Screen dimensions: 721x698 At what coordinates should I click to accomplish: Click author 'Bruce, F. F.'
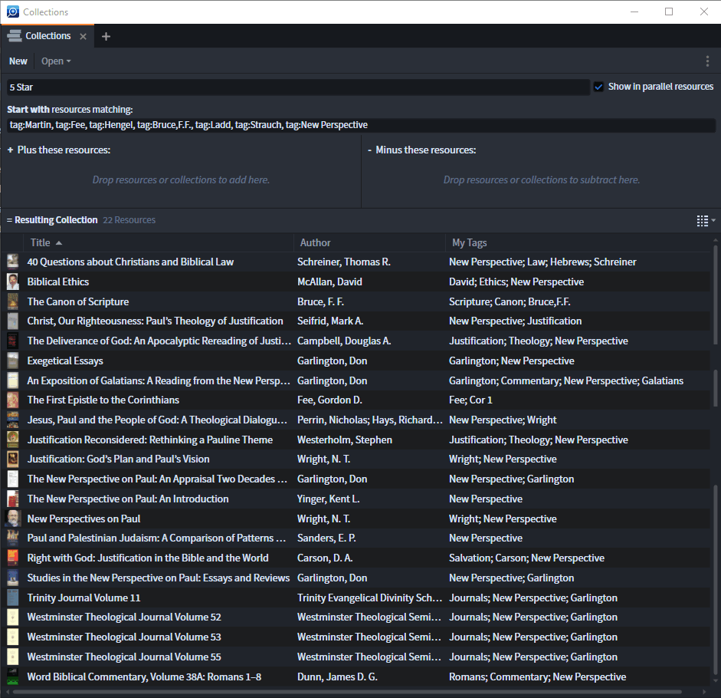pos(320,301)
